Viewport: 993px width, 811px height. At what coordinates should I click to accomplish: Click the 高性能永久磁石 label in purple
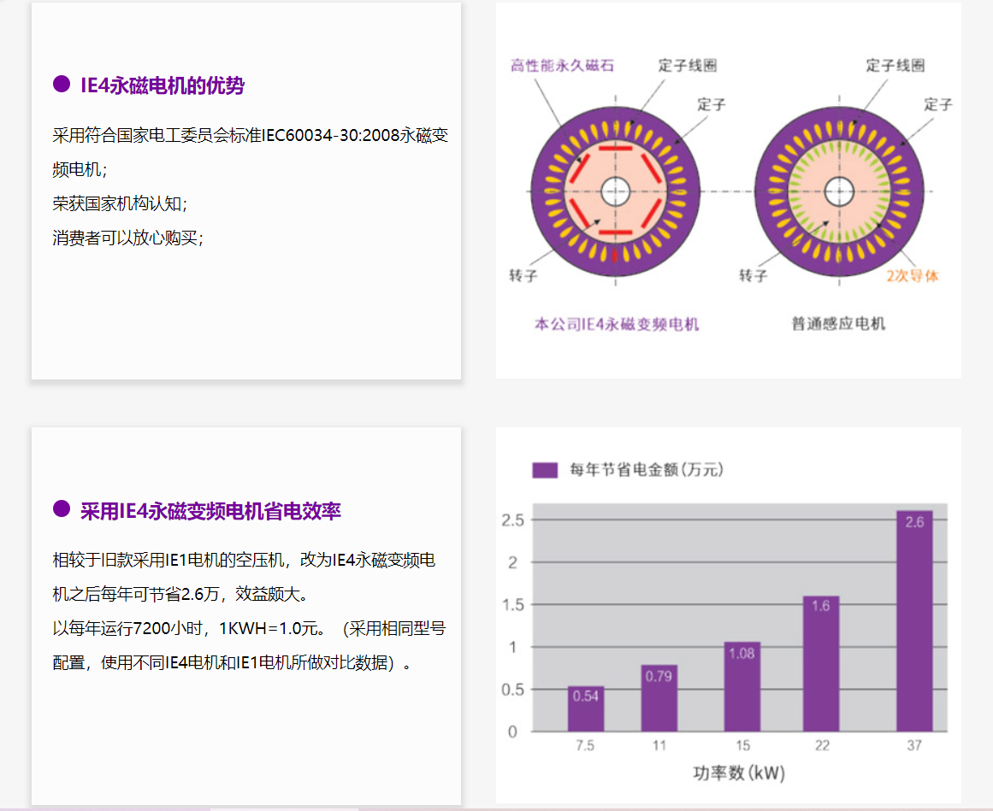tap(562, 66)
